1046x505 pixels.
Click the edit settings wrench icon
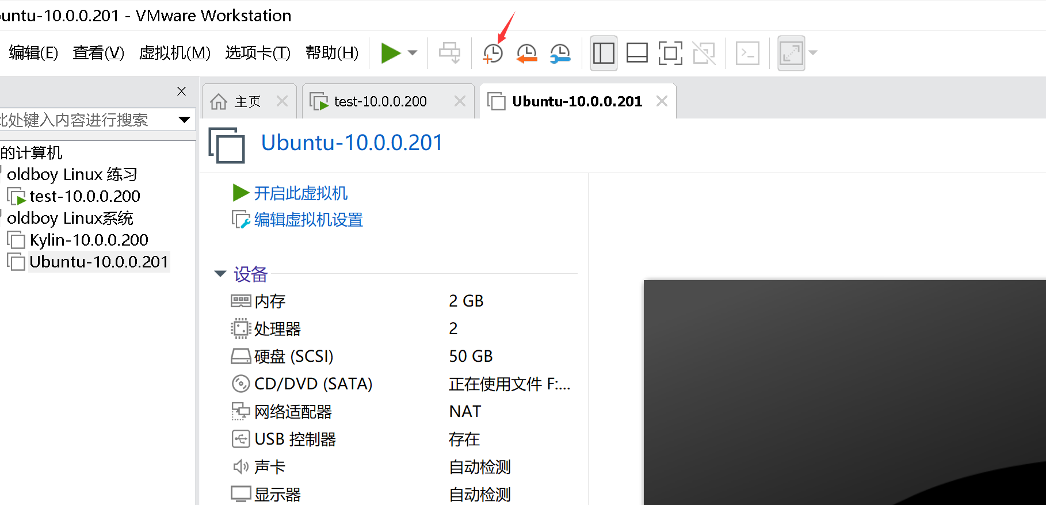(x=240, y=220)
